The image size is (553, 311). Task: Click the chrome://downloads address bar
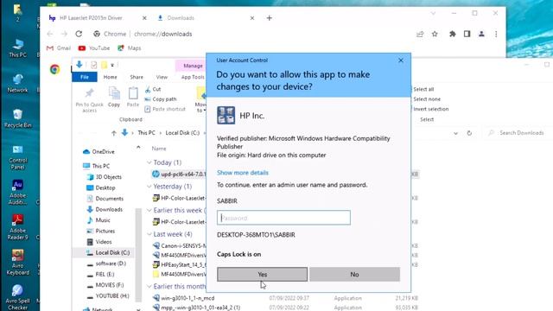click(163, 34)
